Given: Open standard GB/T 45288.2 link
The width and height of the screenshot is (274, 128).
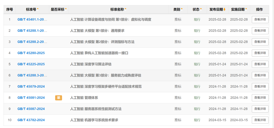Looking at the screenshot, I should [x=32, y=42].
